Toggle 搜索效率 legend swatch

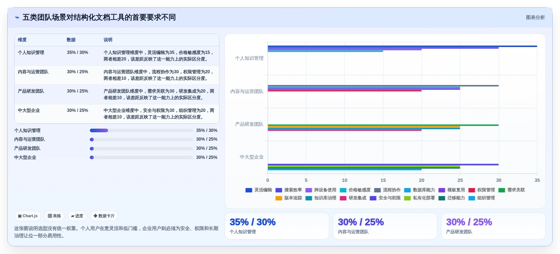pos(279,190)
